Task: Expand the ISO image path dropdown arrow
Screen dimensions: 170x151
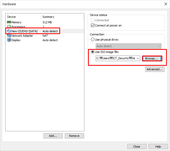Action: pyautogui.click(x=138, y=58)
